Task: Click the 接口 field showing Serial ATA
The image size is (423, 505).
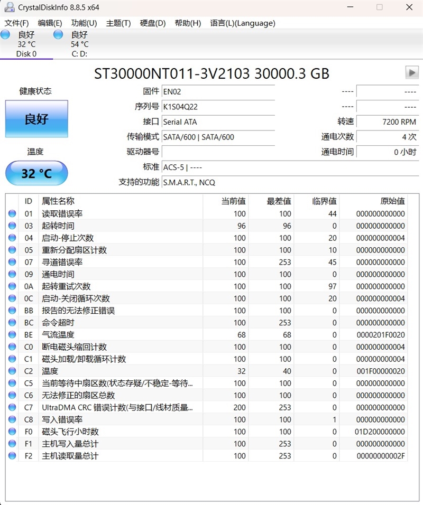Action: click(x=218, y=122)
